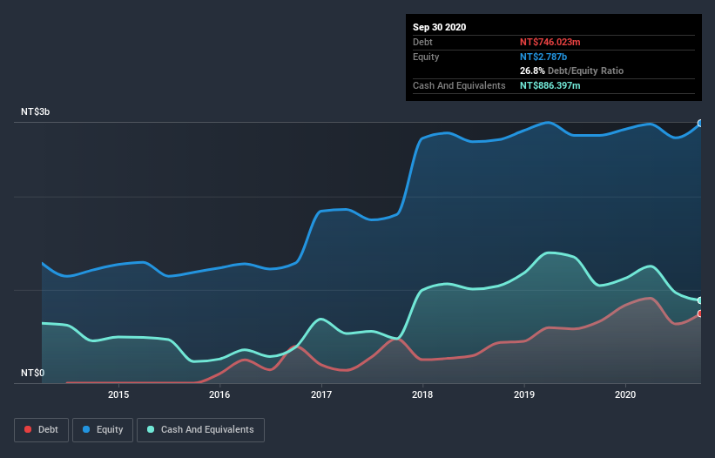This screenshot has height=458, width=715.
Task: Click the NT$0 y-axis label
Action: (33, 373)
